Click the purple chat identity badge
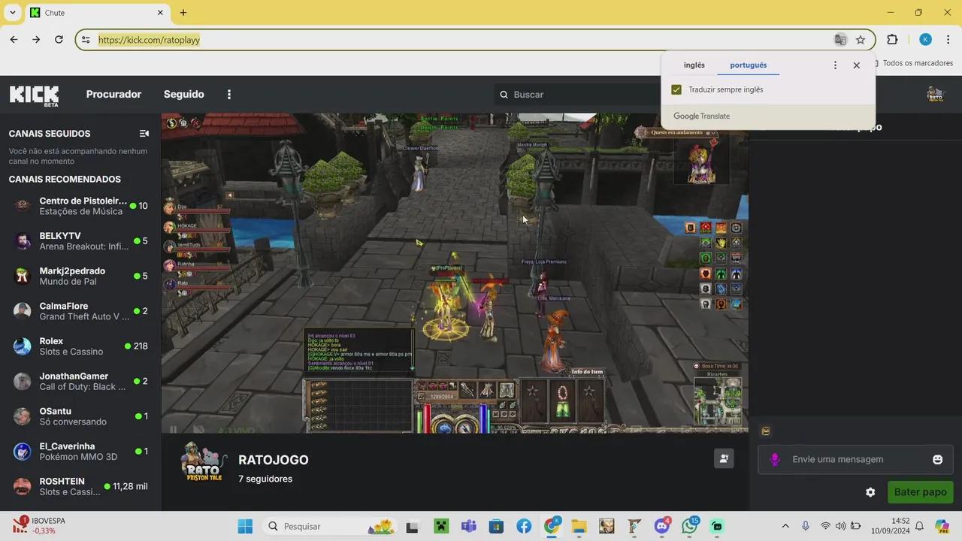The height and width of the screenshot is (541, 962). point(775,459)
